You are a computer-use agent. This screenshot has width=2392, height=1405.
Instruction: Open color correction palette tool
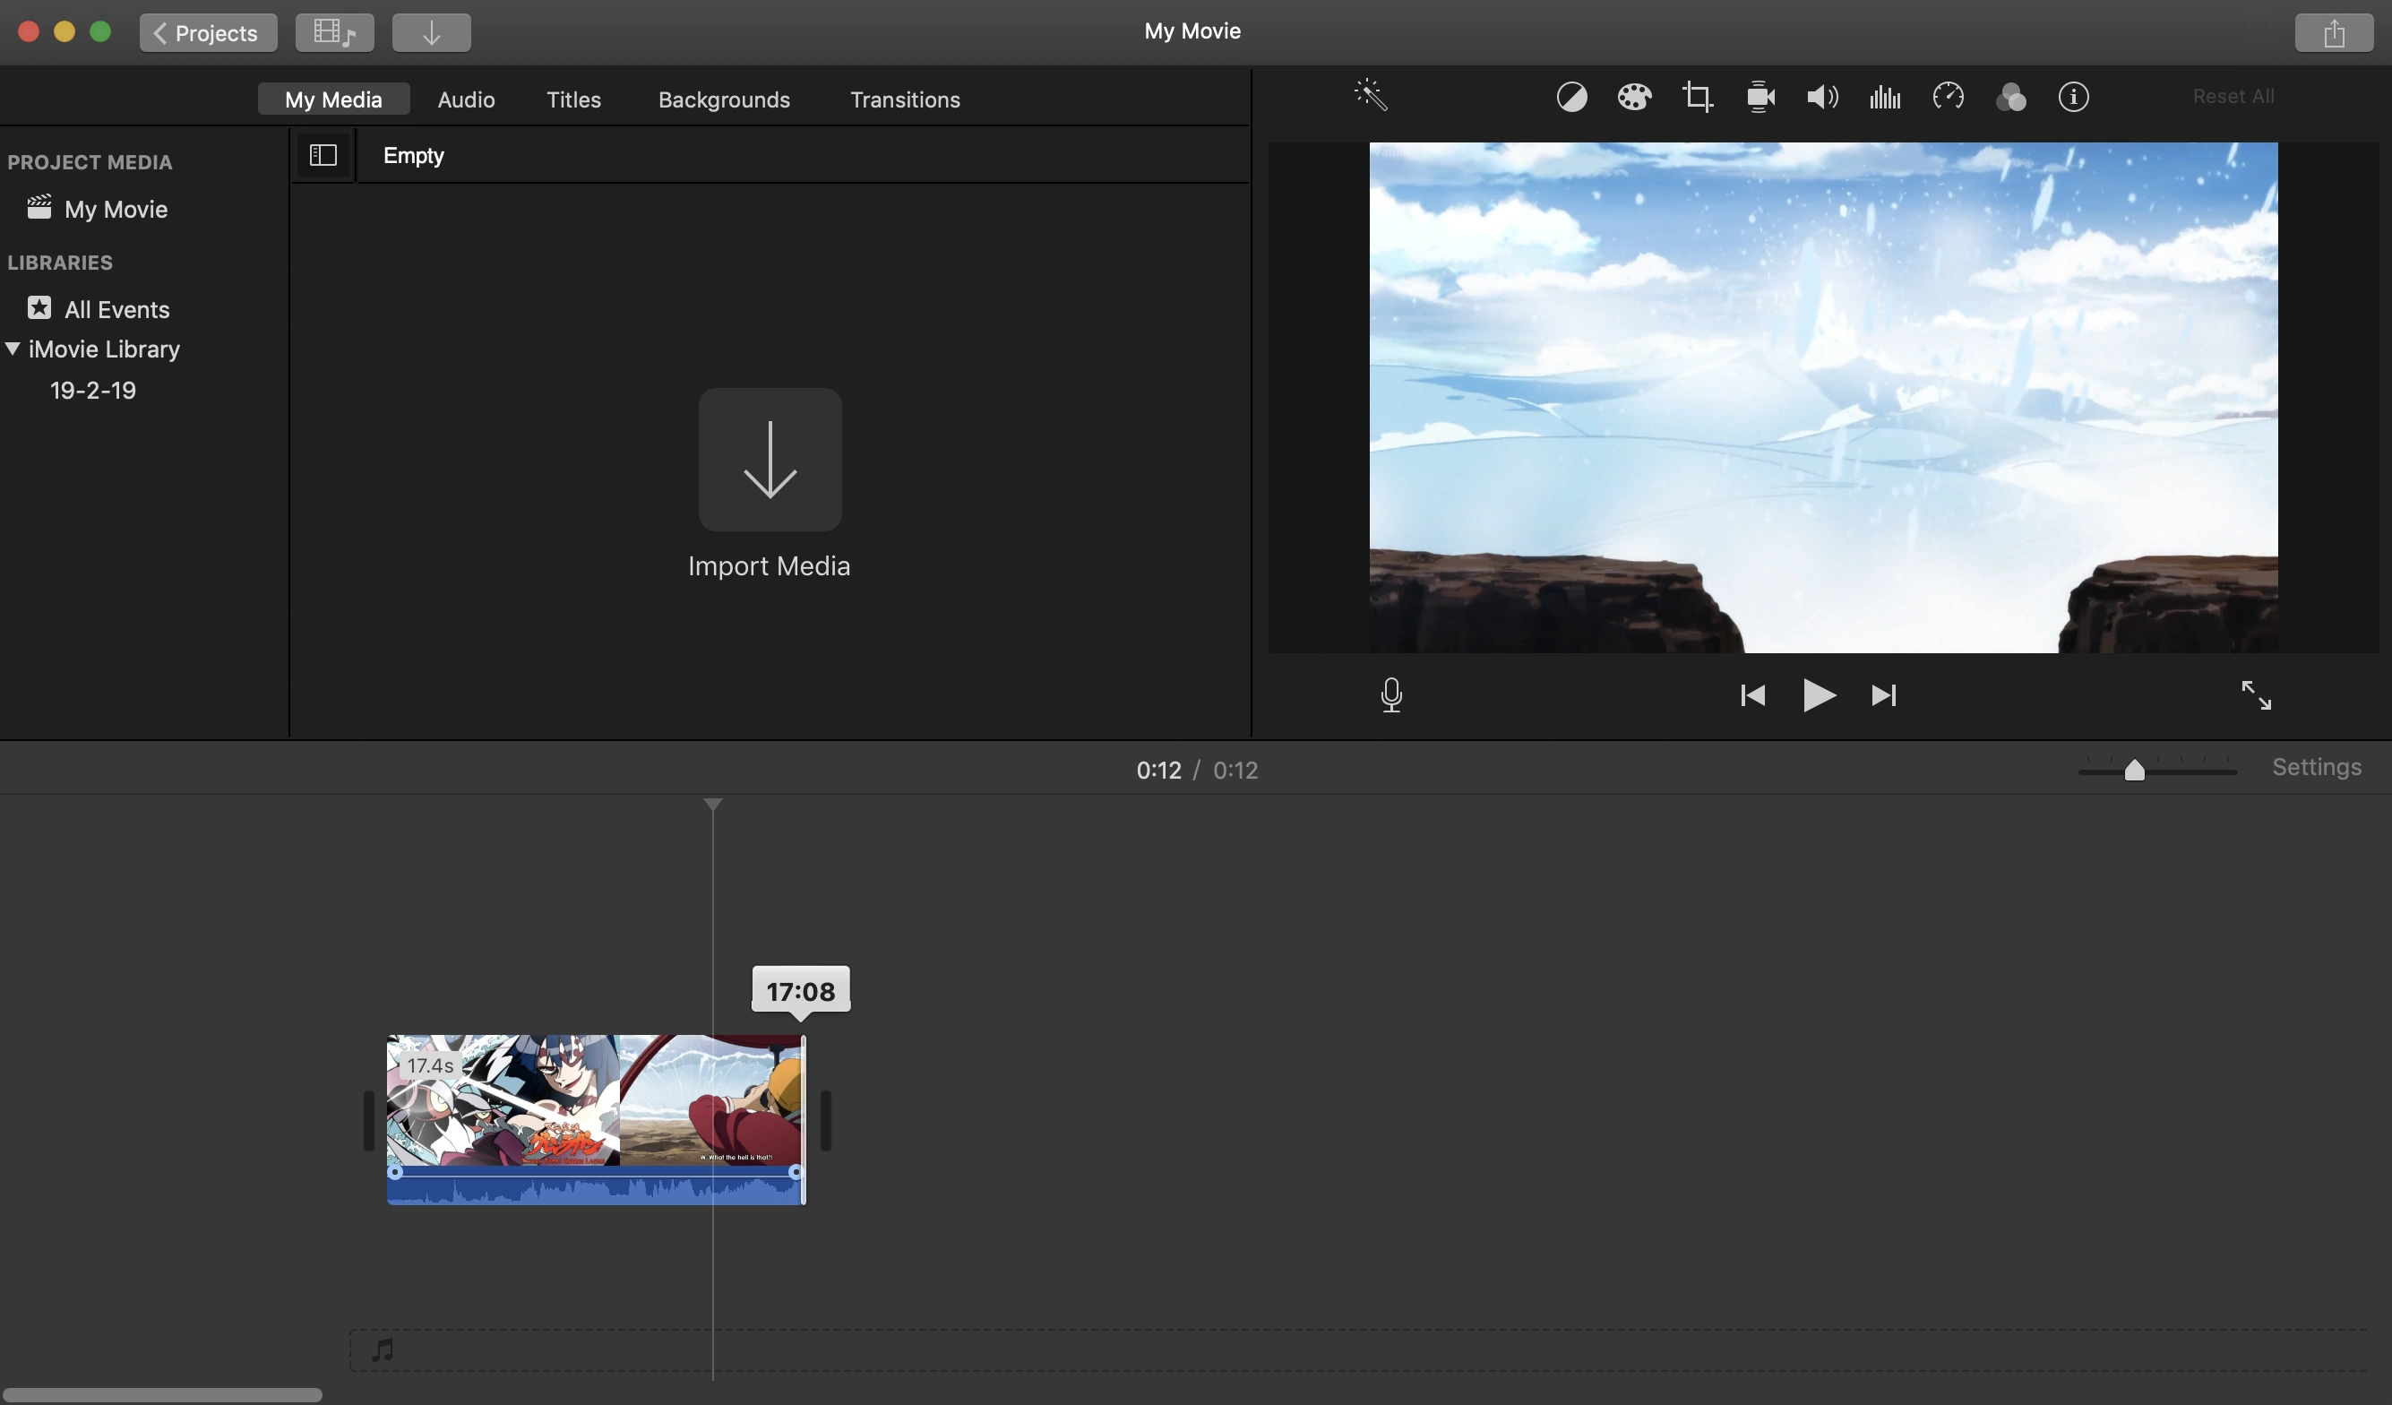click(x=1633, y=97)
